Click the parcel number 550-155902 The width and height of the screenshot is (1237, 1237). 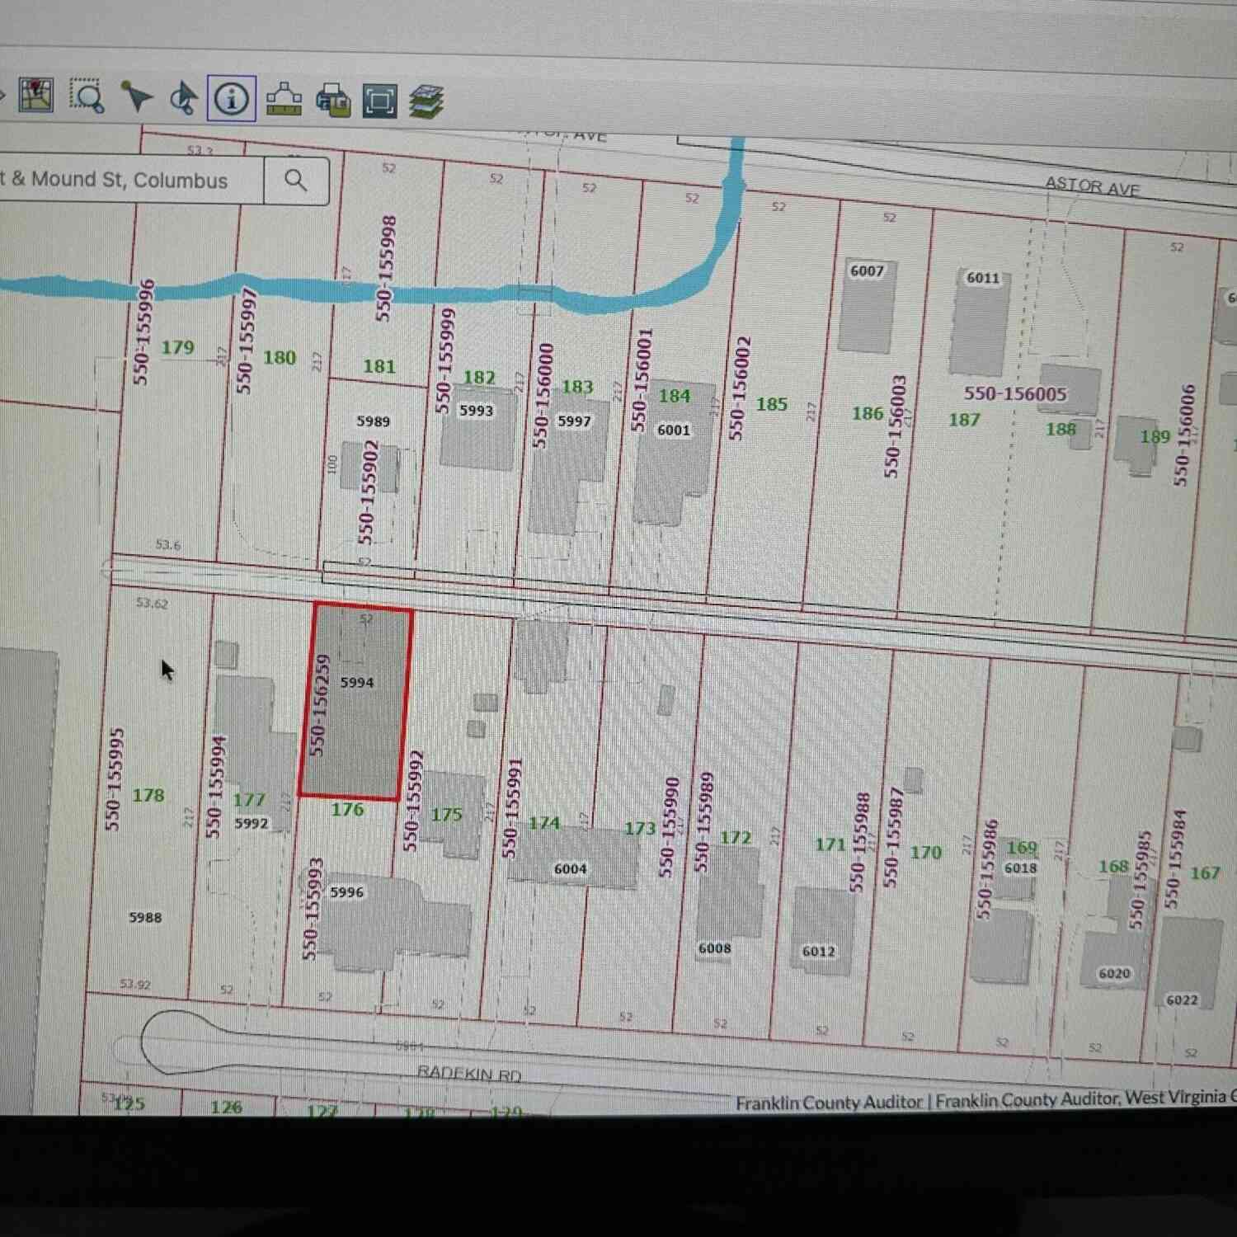(x=367, y=492)
